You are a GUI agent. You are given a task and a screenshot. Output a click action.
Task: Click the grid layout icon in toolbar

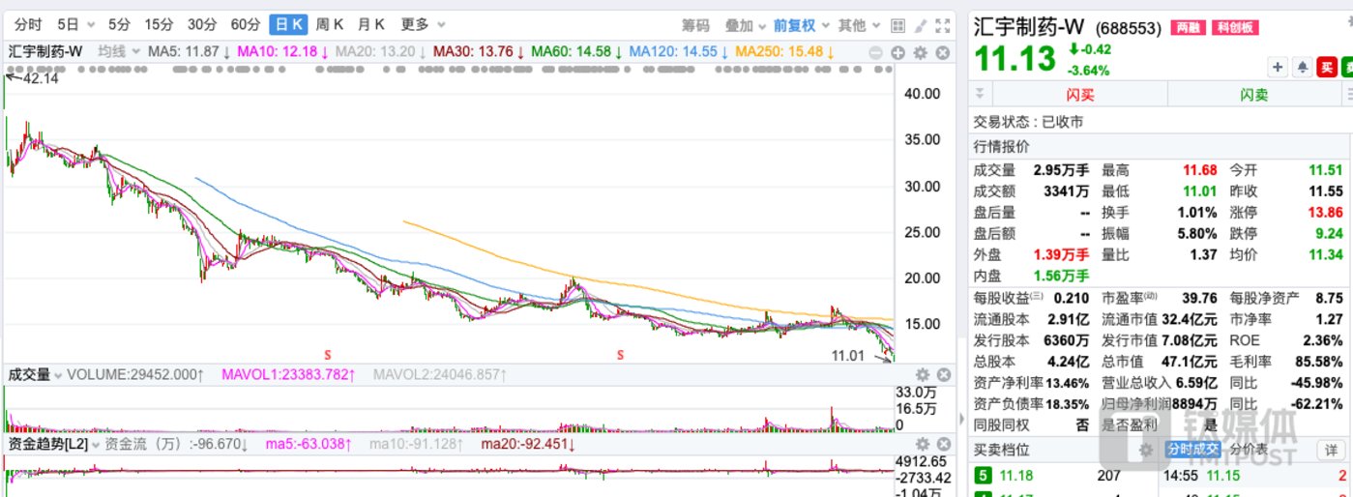click(x=897, y=25)
